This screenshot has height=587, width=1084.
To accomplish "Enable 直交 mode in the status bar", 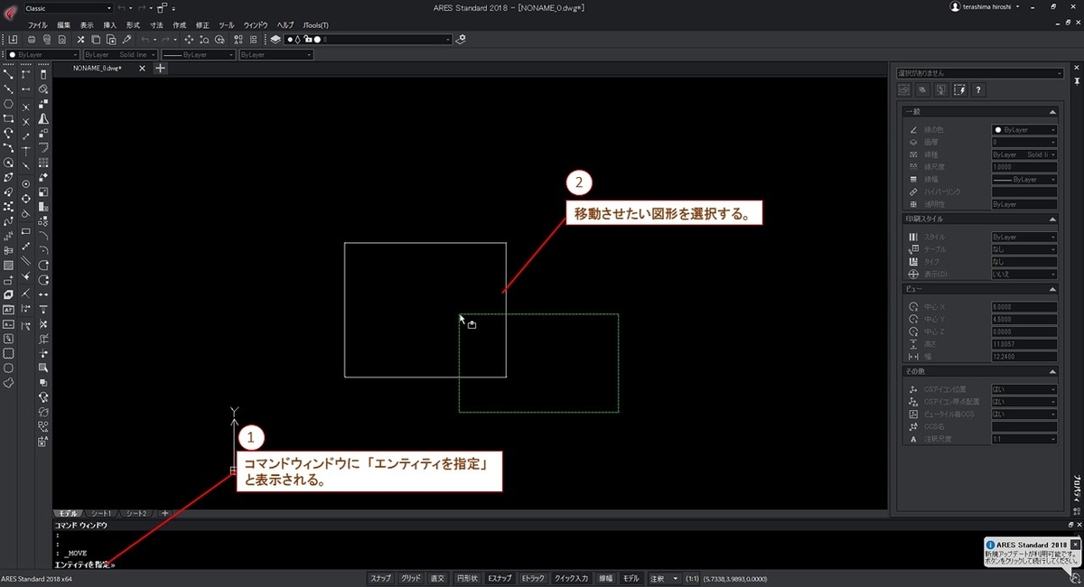I will (436, 578).
